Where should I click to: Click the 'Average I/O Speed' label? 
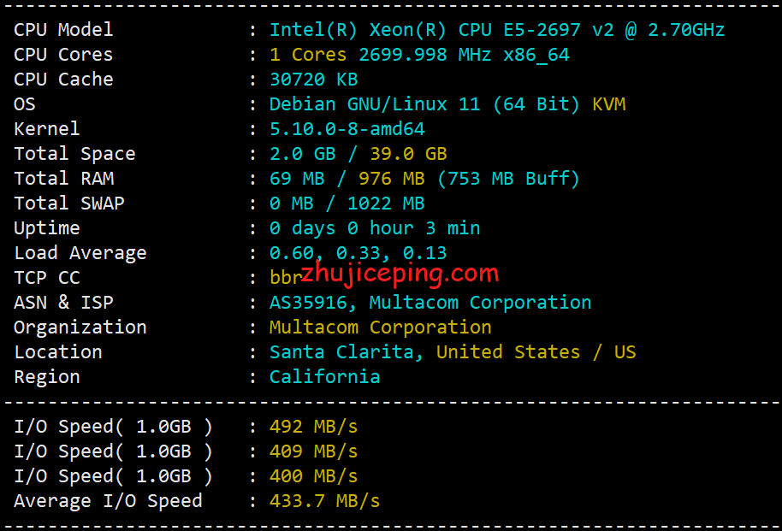pyautogui.click(x=108, y=501)
